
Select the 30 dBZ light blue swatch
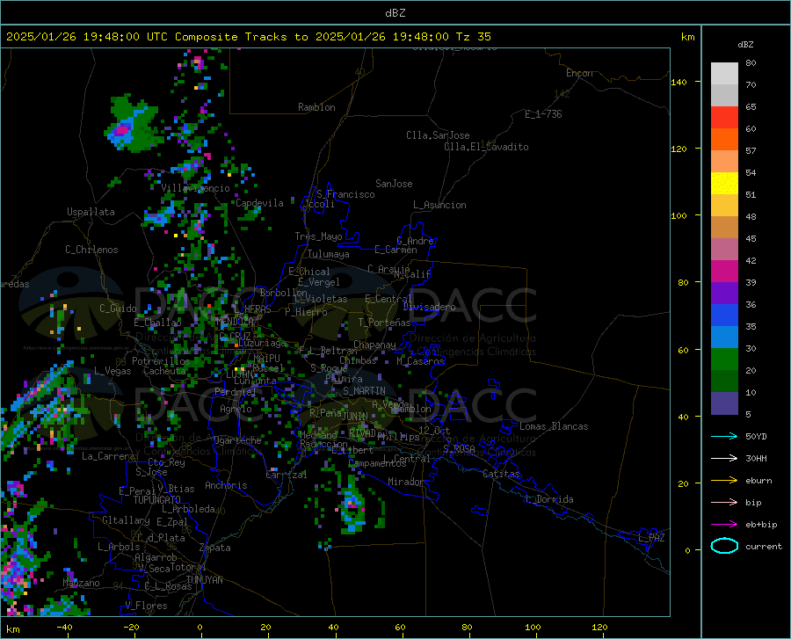point(724,338)
